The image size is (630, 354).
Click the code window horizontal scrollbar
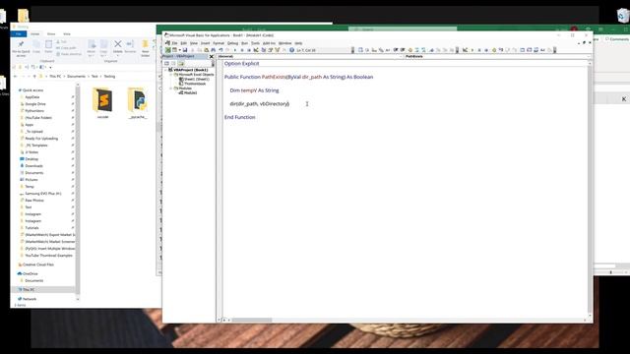click(252, 320)
